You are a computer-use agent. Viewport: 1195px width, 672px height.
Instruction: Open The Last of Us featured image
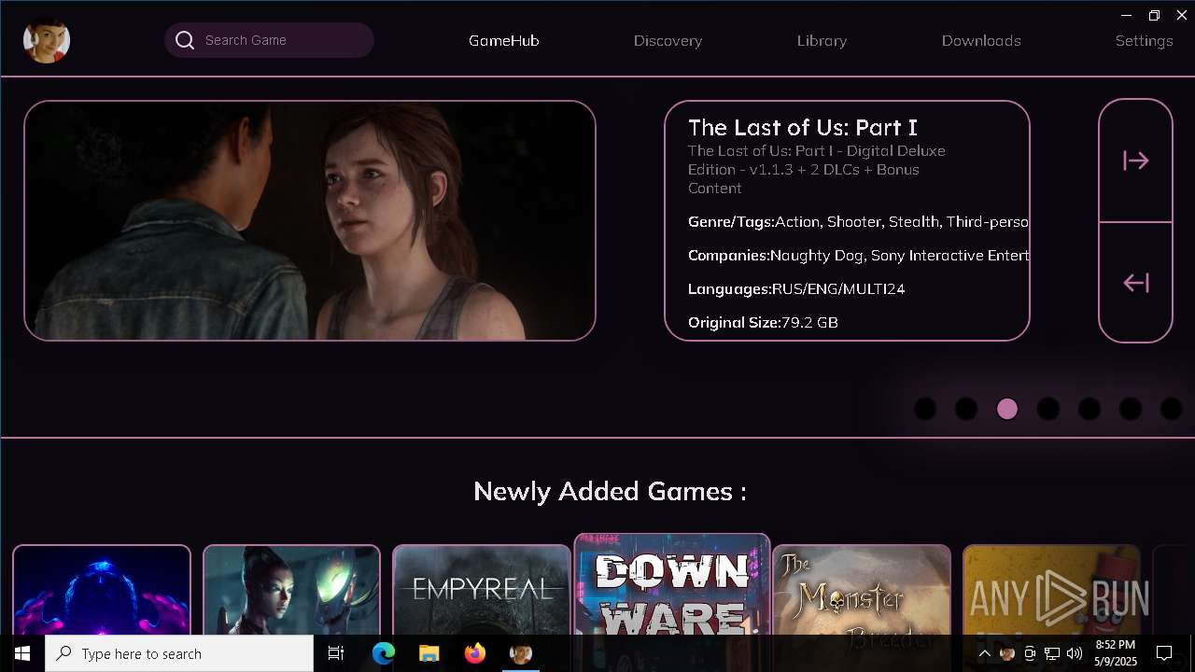coord(310,220)
